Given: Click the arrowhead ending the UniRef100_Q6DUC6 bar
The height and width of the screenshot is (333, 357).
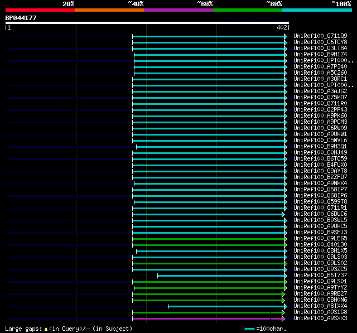Looking at the screenshot, I should click(x=283, y=214).
